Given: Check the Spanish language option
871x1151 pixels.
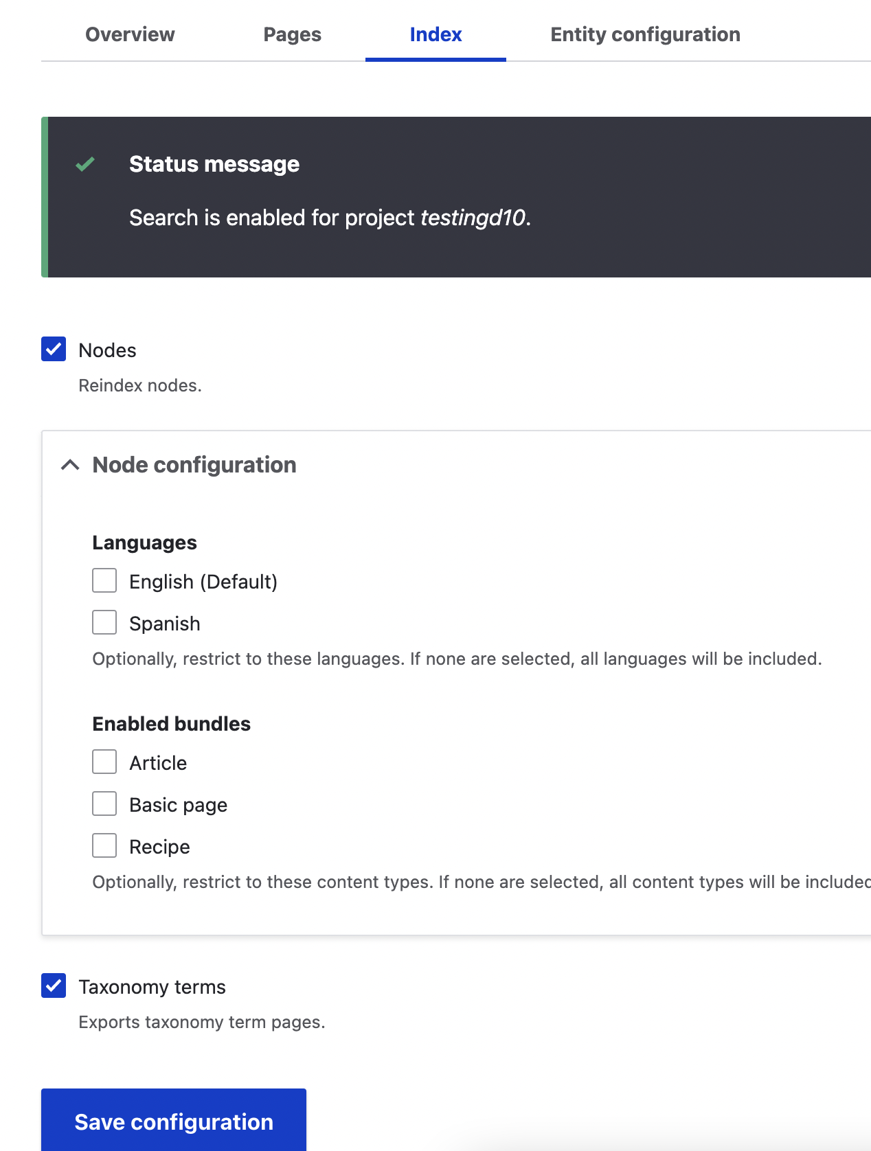Looking at the screenshot, I should [x=104, y=622].
